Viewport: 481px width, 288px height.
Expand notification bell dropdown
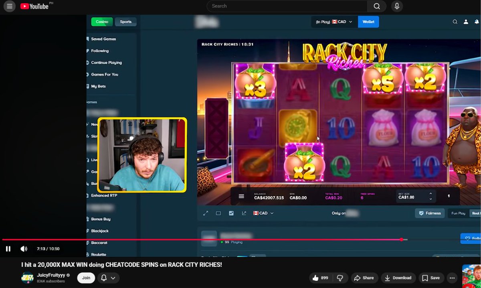click(108, 278)
